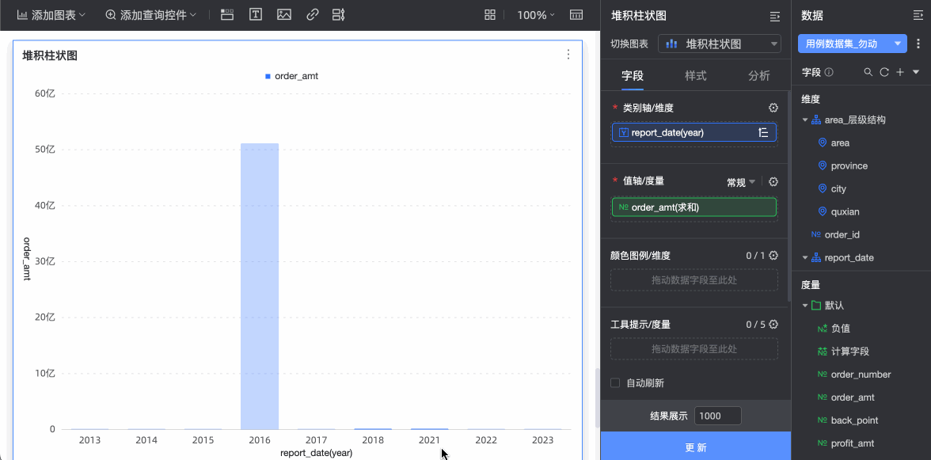Click the config panel vertical scrollbar

point(789,196)
